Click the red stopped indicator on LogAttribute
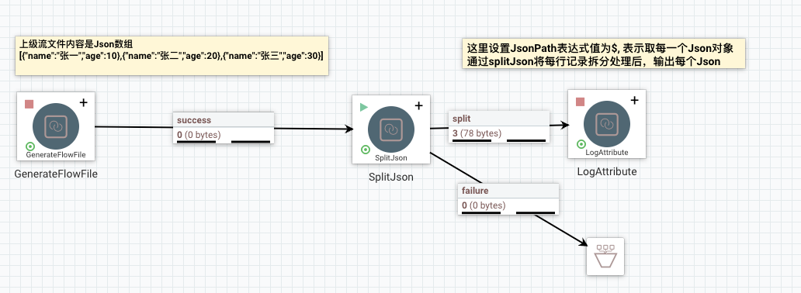Screen dimensions: 801x293 coord(580,102)
